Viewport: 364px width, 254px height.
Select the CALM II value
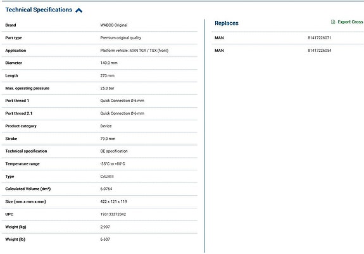coord(107,177)
